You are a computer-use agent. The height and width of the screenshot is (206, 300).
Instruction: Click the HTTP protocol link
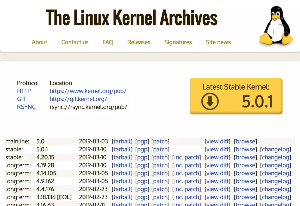click(x=24, y=91)
